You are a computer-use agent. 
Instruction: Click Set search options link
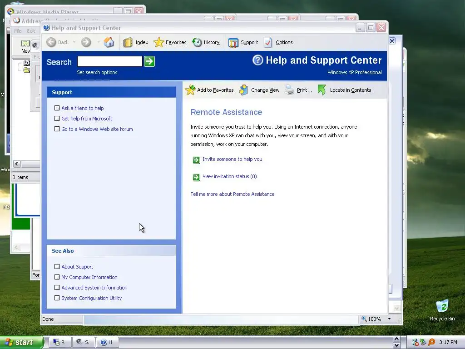coord(97,72)
